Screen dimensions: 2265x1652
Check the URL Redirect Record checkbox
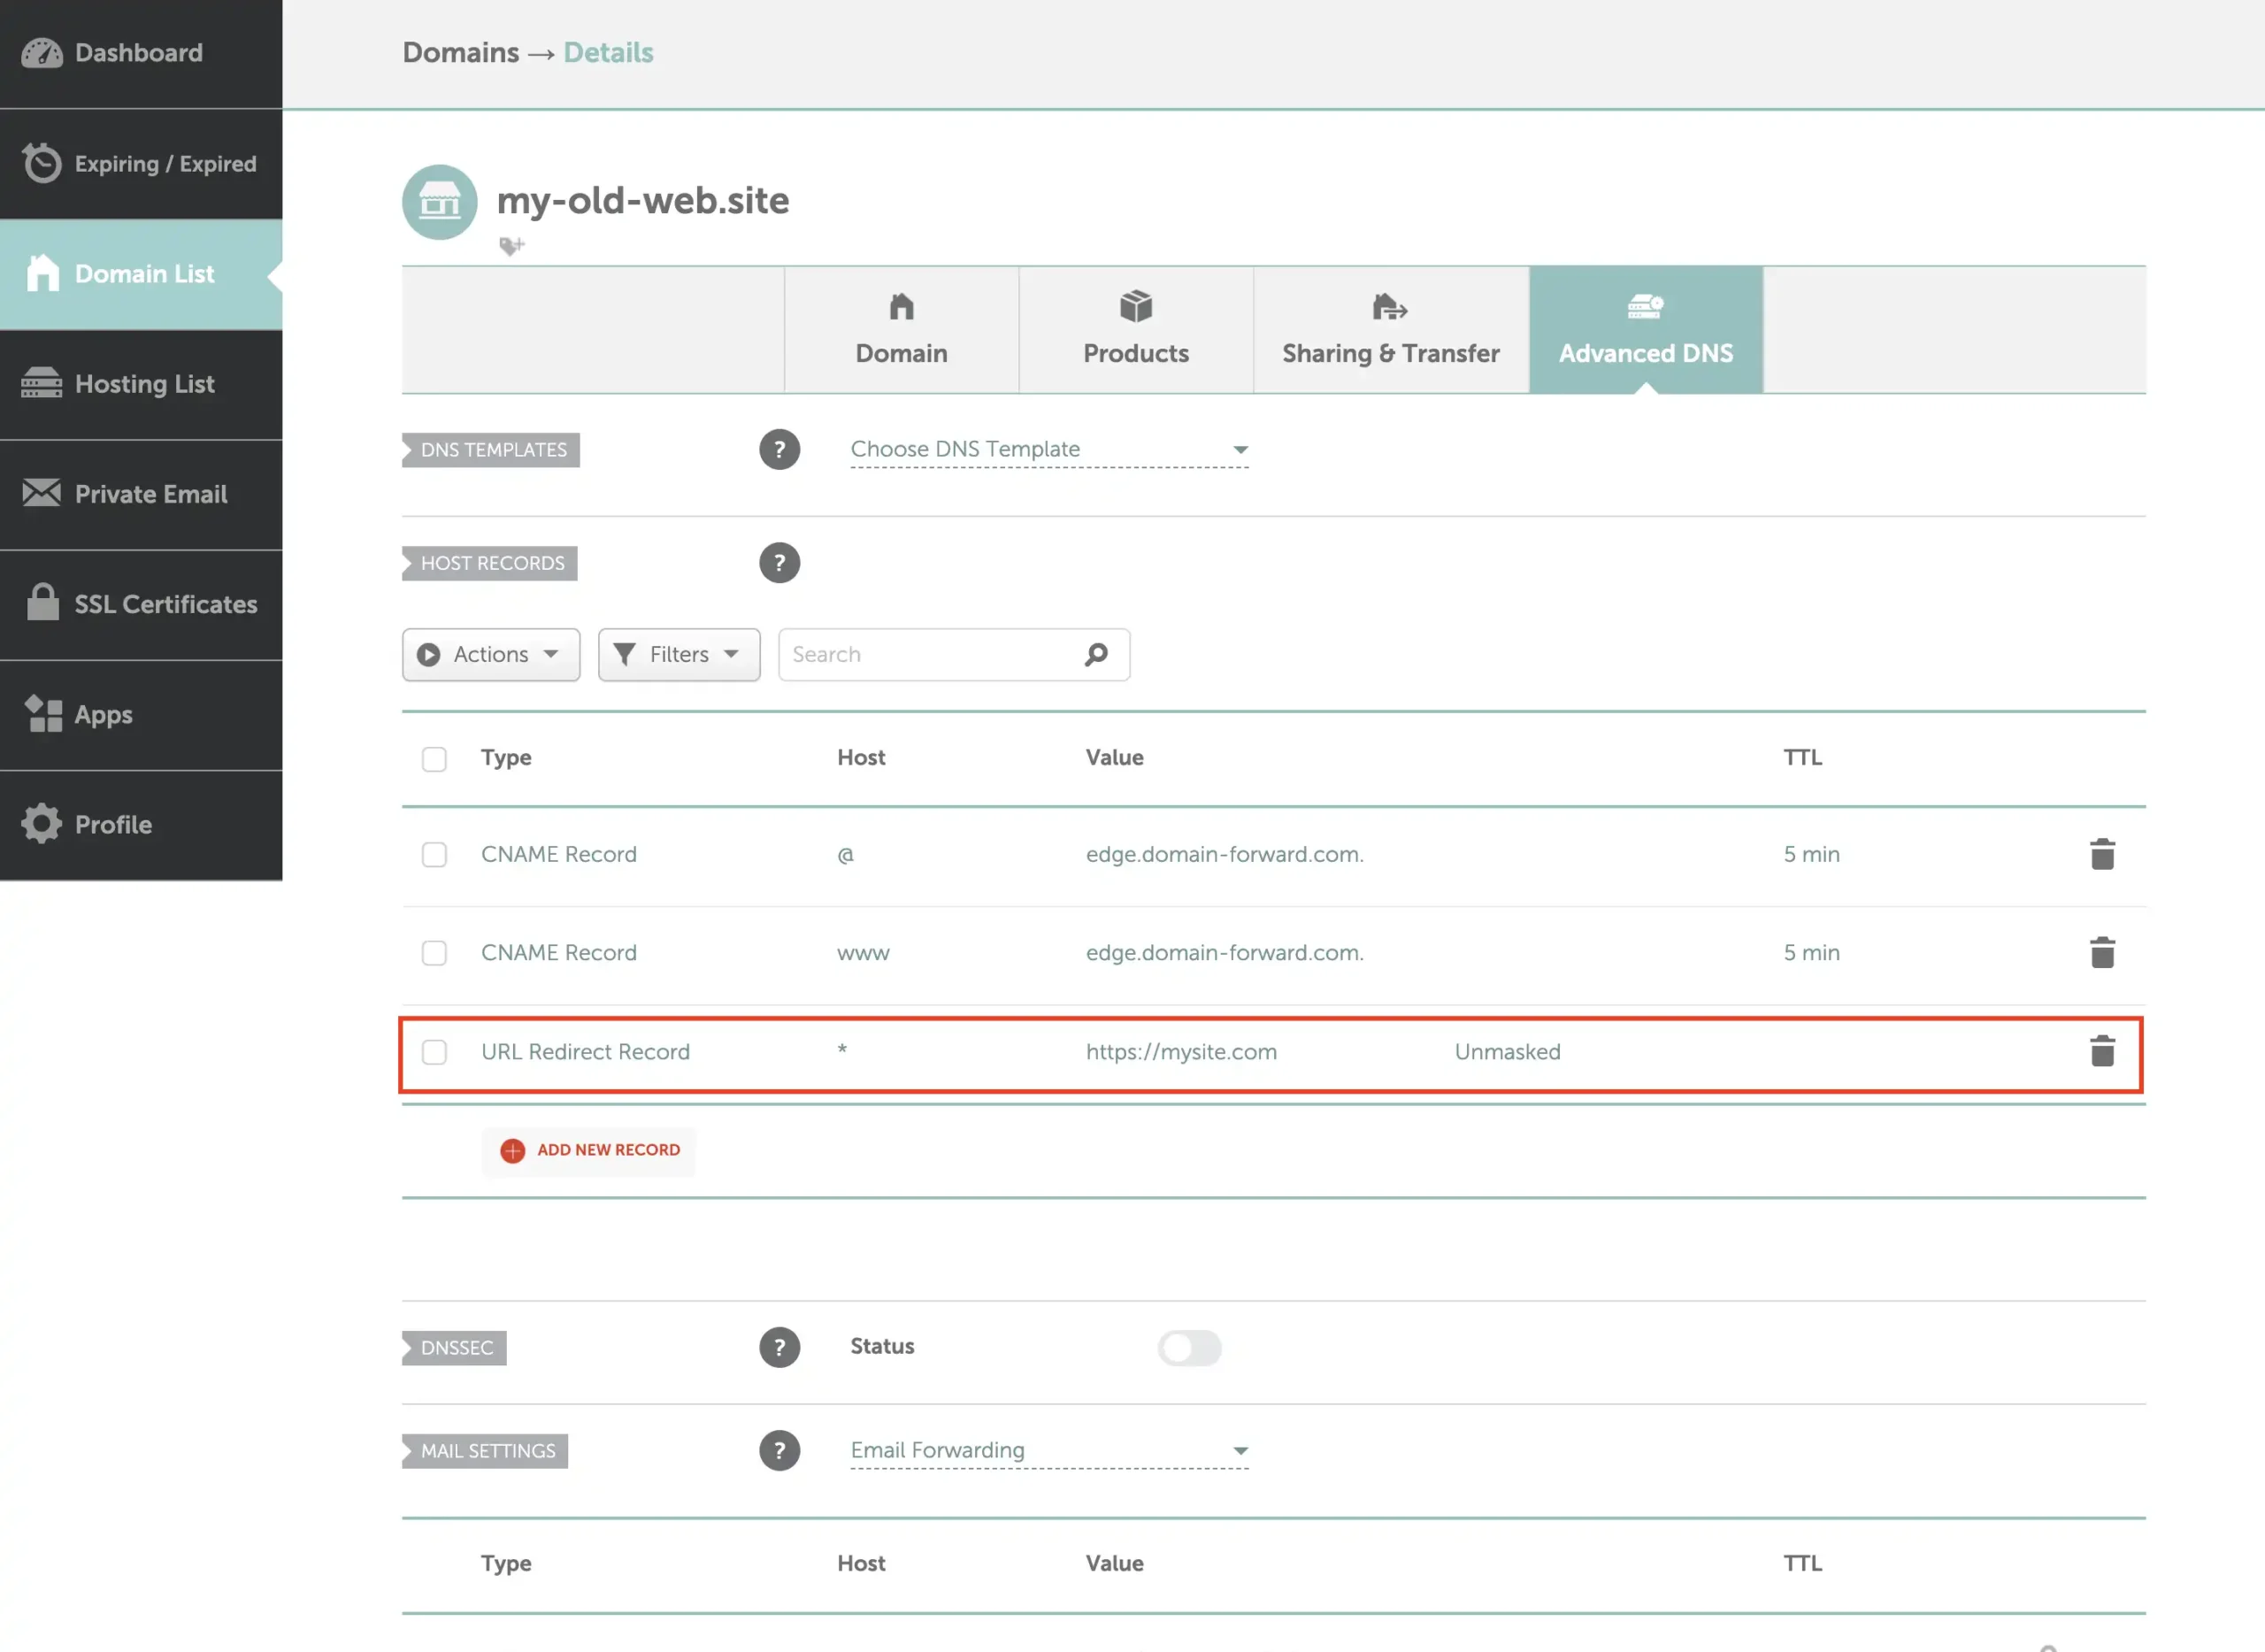434,1050
